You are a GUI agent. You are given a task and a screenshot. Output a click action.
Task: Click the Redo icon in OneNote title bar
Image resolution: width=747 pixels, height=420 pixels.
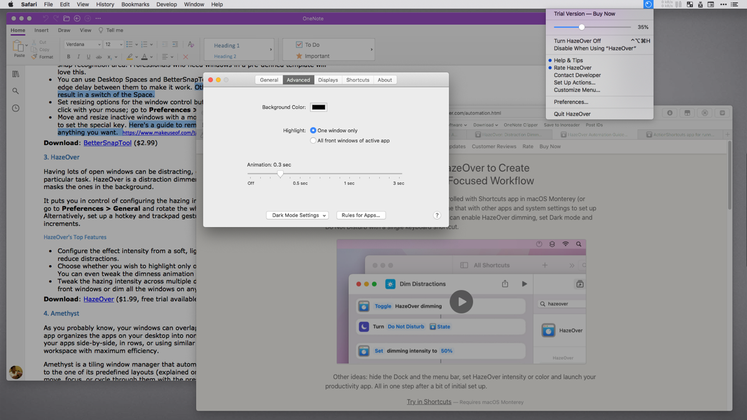point(56,19)
